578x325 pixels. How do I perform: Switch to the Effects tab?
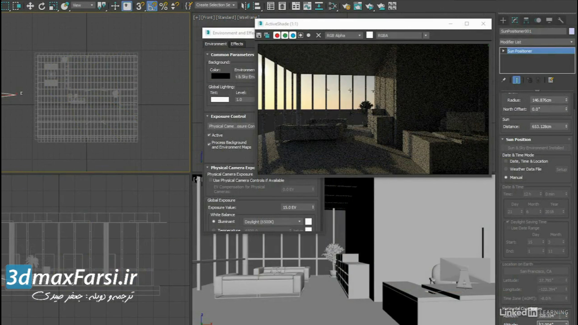point(237,44)
